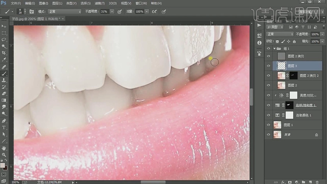This screenshot has height=184, width=327.
Task: Click the foreground color swatch
Action: [x=3, y=165]
